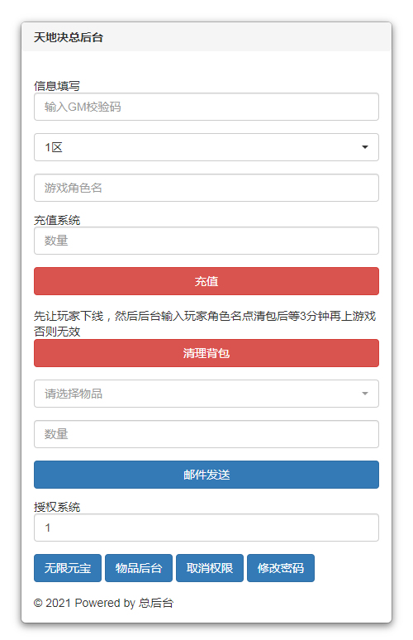Image resolution: width=413 pixels, height=640 pixels.
Task: Click the red 清理背包 button
Action: (x=206, y=353)
